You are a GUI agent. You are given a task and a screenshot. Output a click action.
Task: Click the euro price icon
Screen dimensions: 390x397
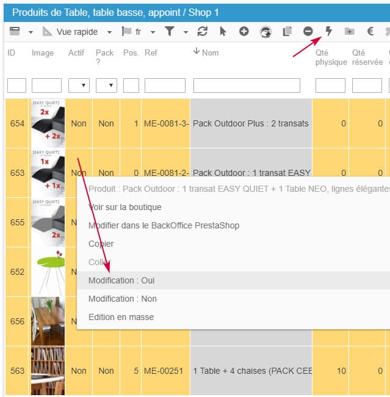[370, 31]
